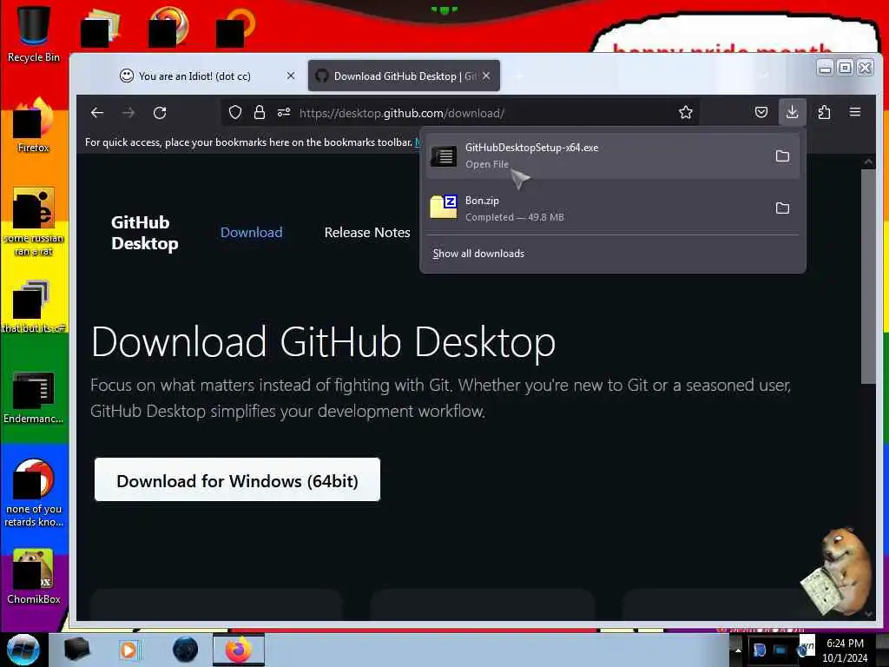Click the GitHub Desktop logo text
Viewport: 889px width, 667px height.
click(x=145, y=233)
